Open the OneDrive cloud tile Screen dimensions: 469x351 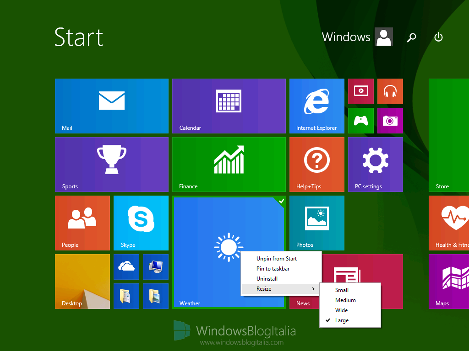pyautogui.click(x=126, y=267)
